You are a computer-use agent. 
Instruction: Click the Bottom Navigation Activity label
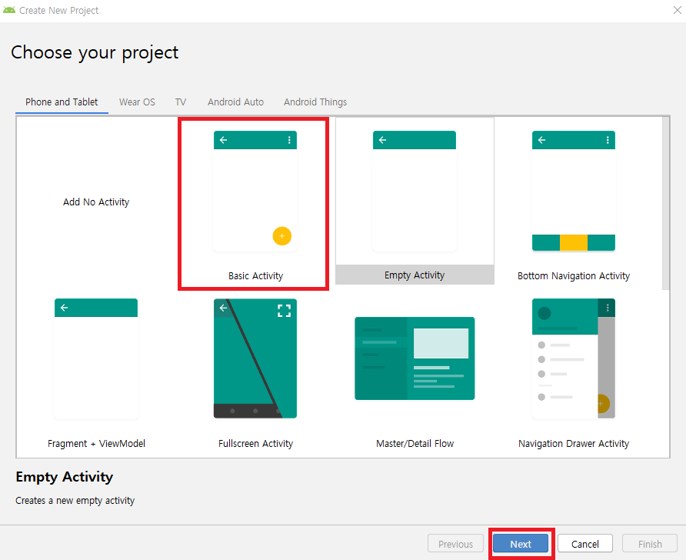tap(574, 276)
